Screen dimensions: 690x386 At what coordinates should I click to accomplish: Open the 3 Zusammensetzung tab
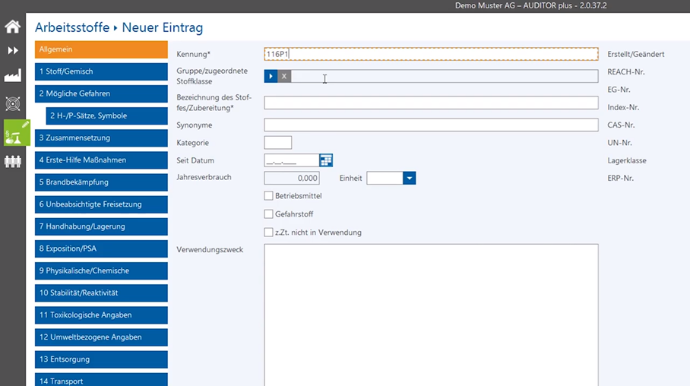(101, 138)
